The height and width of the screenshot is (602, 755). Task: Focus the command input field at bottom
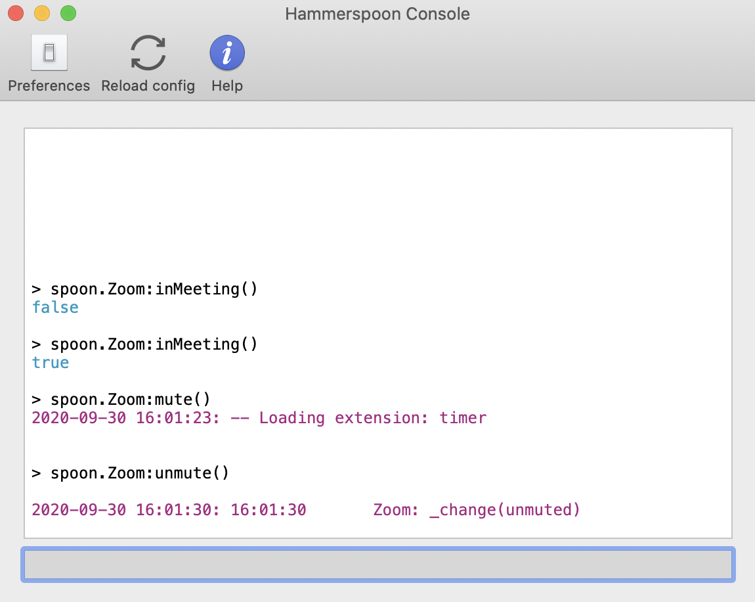[x=377, y=564]
